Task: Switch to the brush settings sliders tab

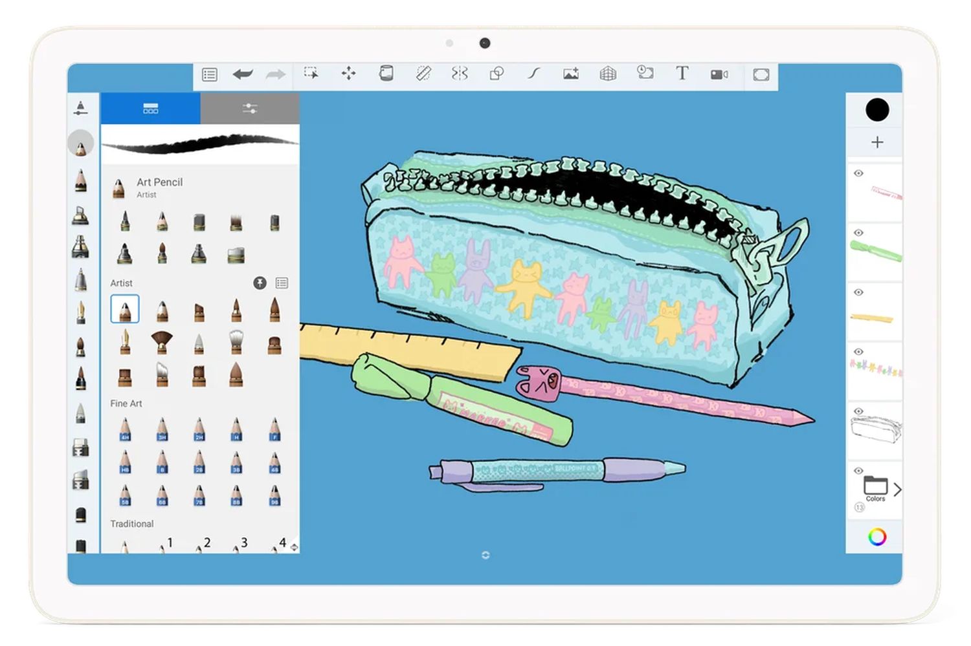Action: 250,108
